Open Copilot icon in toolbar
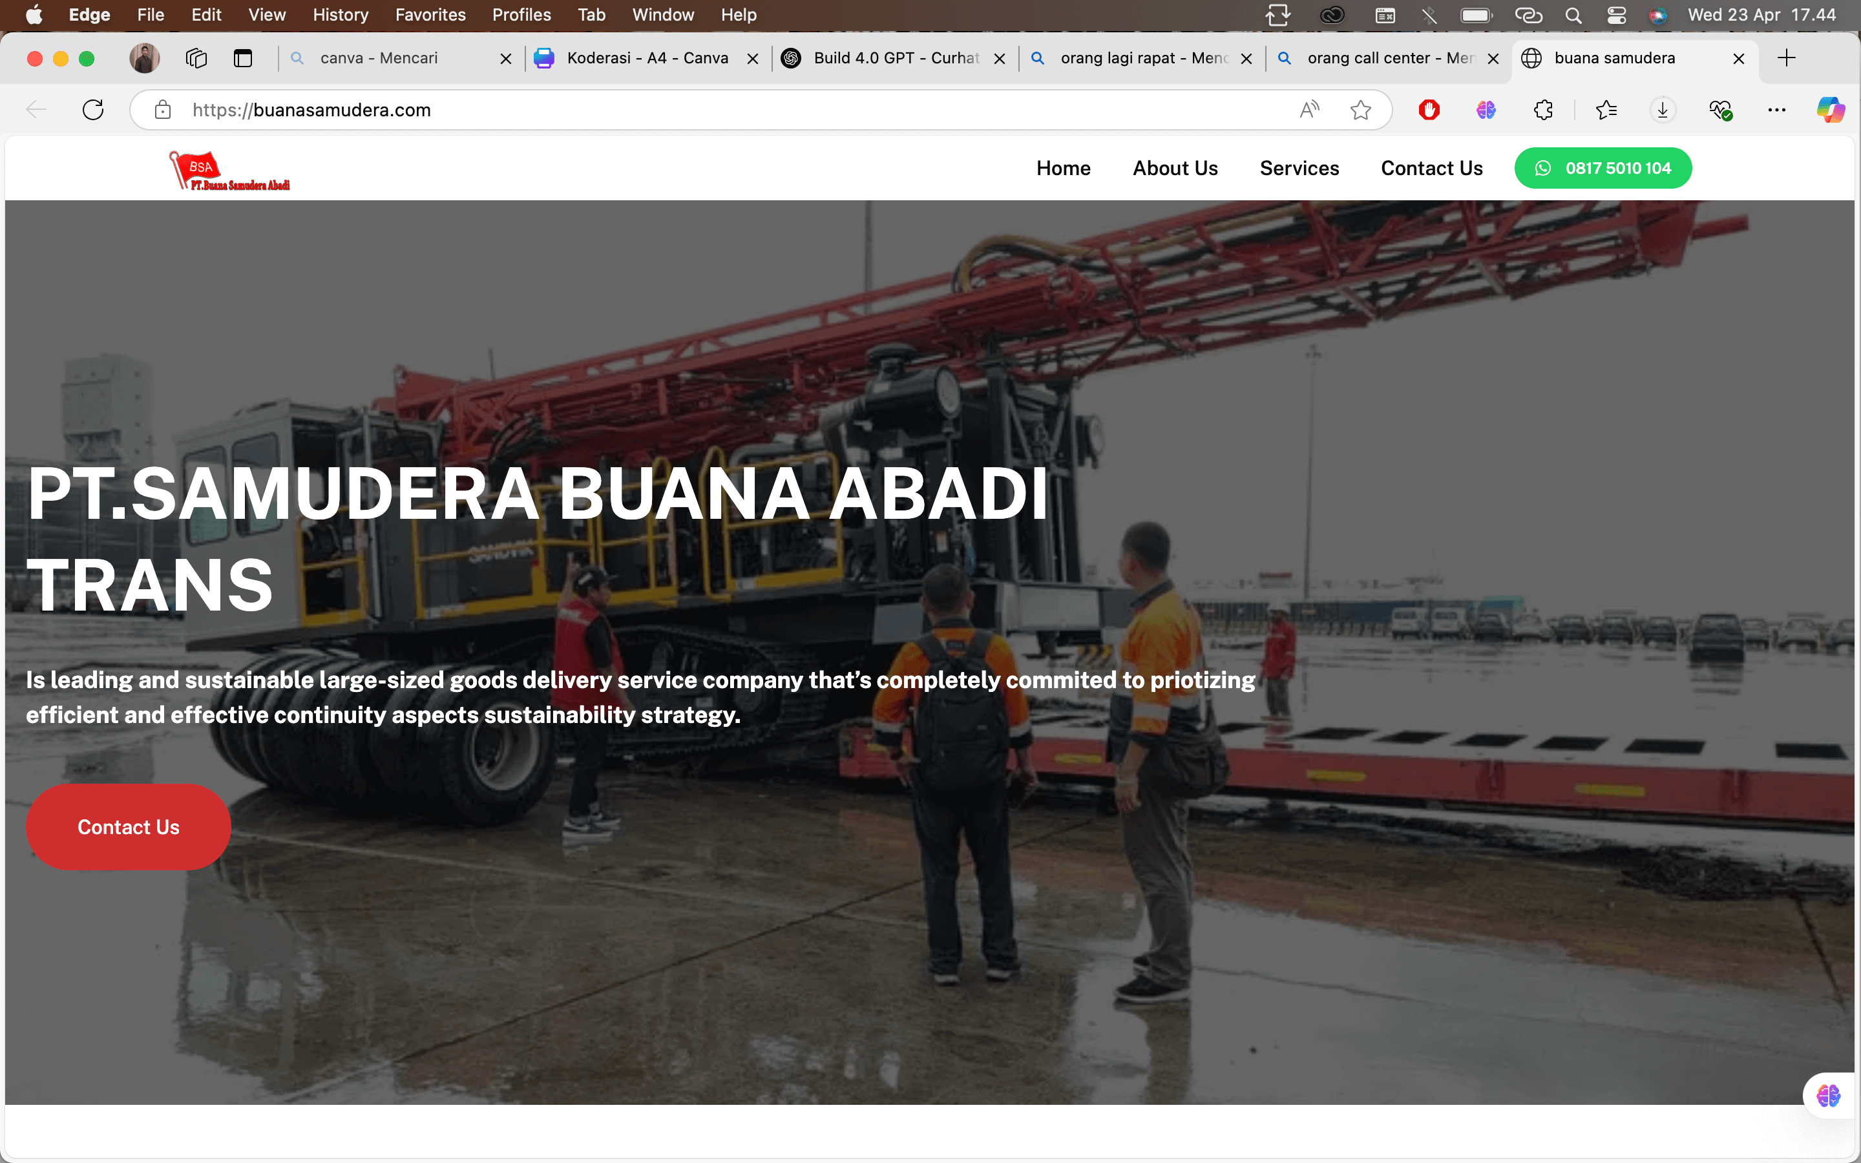The height and width of the screenshot is (1163, 1861). pyautogui.click(x=1830, y=110)
